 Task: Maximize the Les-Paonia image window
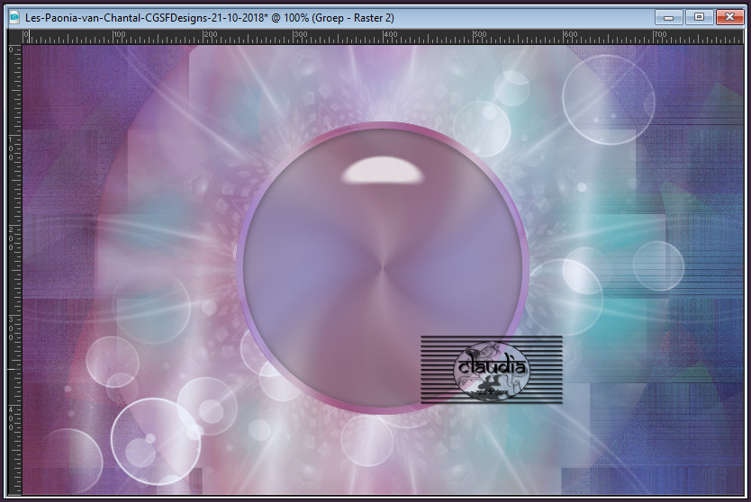700,17
